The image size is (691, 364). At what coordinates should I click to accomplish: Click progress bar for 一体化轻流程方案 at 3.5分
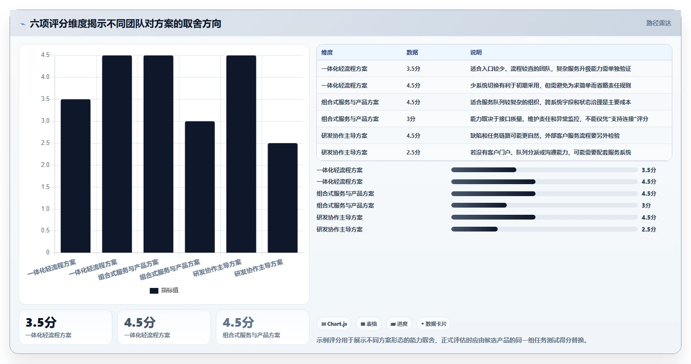click(x=545, y=170)
